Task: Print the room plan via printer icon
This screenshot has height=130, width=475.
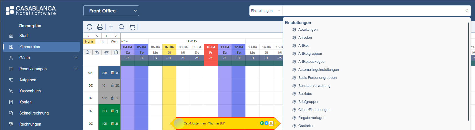Action: click(100, 27)
